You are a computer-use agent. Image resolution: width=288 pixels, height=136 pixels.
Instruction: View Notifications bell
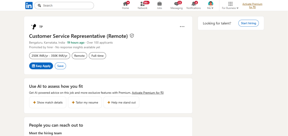[193, 6]
